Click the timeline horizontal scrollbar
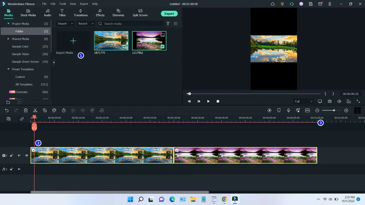The height and width of the screenshot is (205, 365). [x=120, y=192]
